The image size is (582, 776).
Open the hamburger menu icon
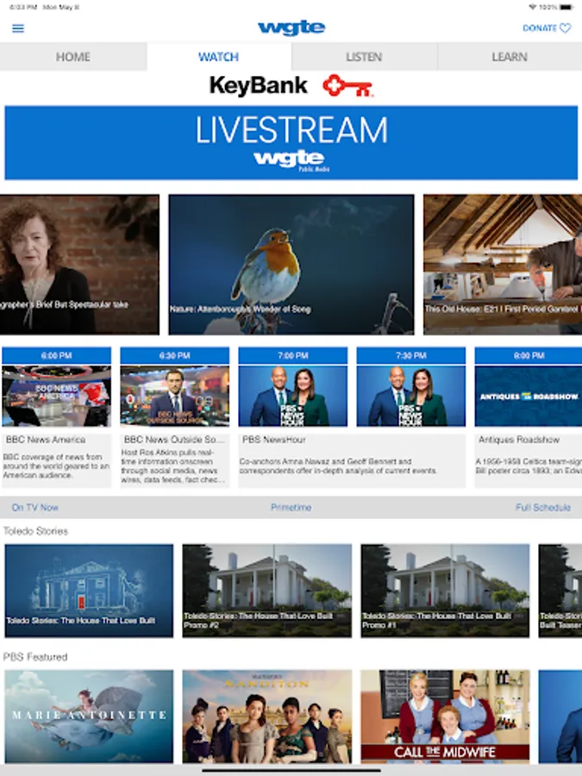point(18,28)
